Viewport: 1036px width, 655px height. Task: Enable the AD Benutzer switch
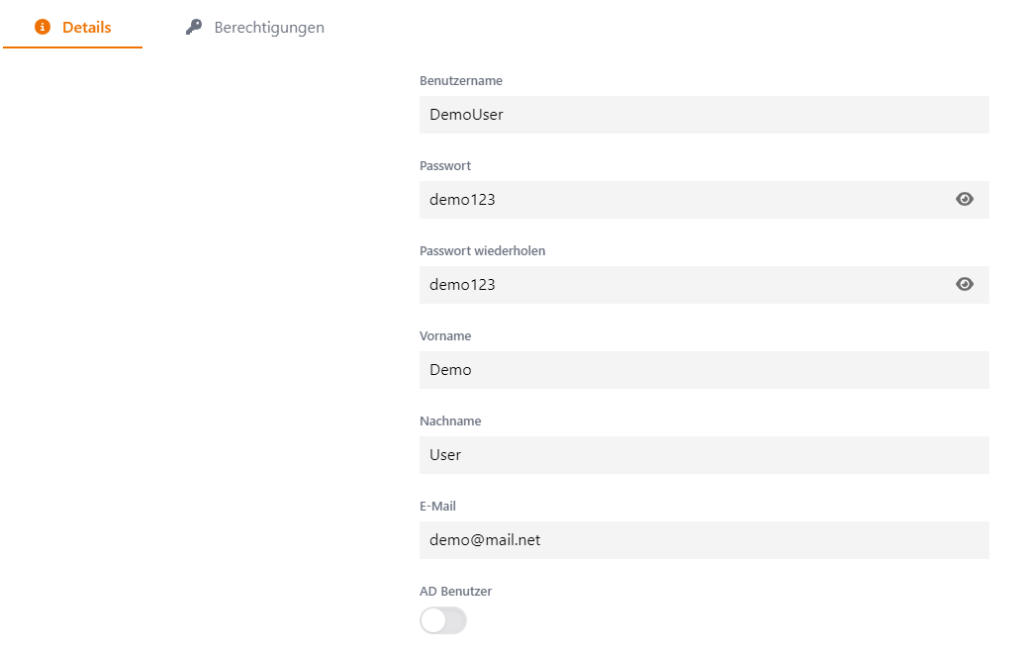coord(442,621)
